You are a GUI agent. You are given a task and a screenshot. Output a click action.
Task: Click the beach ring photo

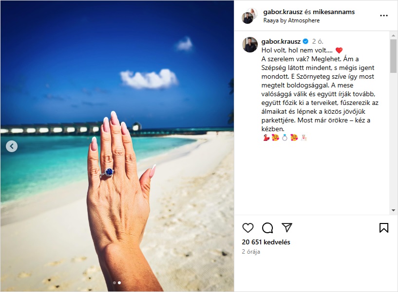[117, 146]
